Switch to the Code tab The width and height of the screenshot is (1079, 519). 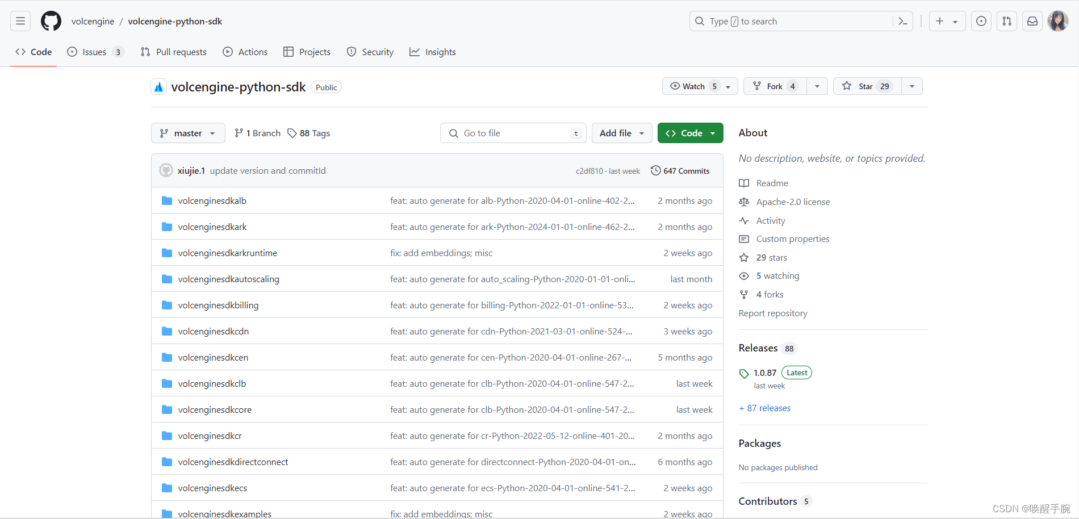pyautogui.click(x=34, y=52)
